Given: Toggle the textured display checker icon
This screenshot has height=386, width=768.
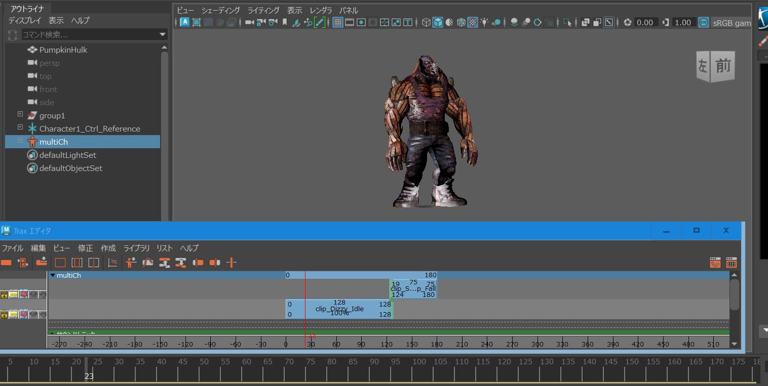Looking at the screenshot, I should tap(473, 22).
